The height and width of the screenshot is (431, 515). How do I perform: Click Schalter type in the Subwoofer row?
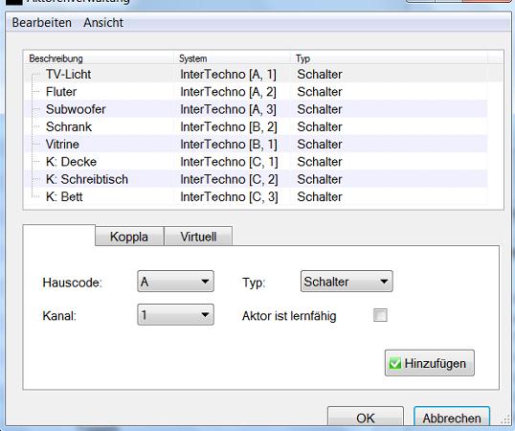[x=320, y=109]
